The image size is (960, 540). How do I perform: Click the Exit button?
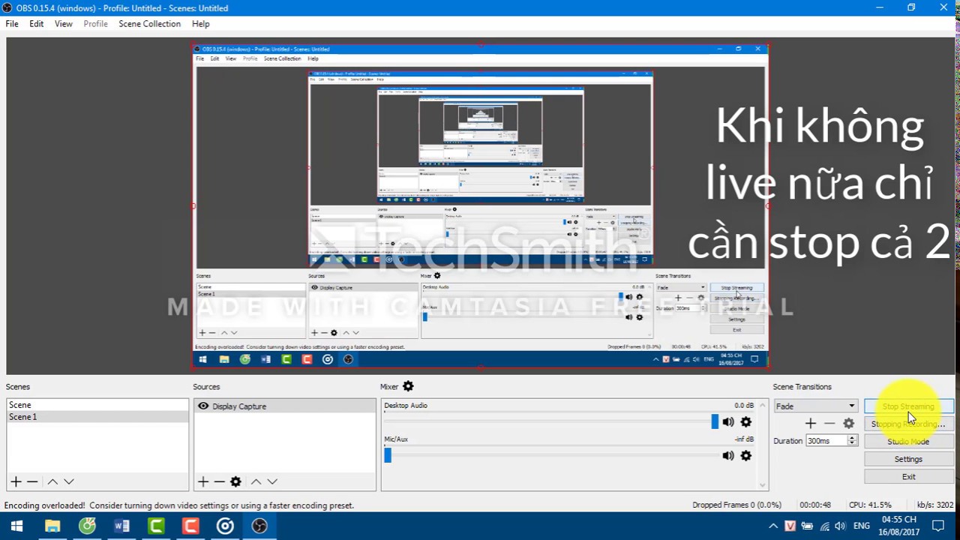[x=908, y=476]
